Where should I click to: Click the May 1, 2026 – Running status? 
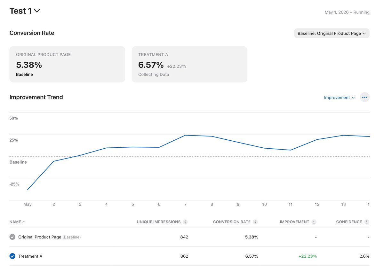click(347, 12)
